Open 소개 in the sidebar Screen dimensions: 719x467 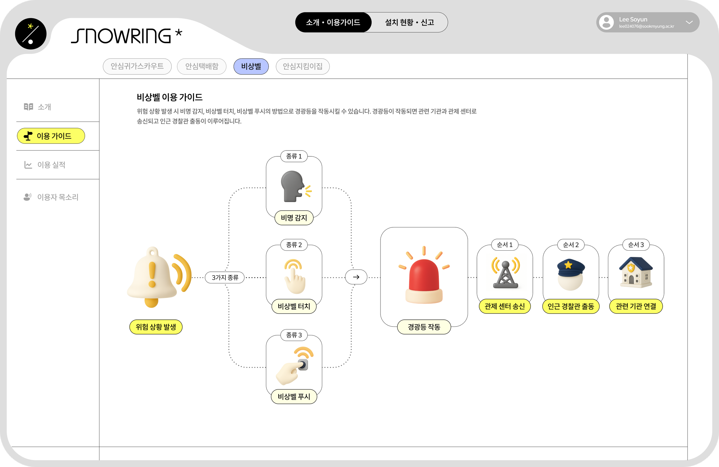44,107
